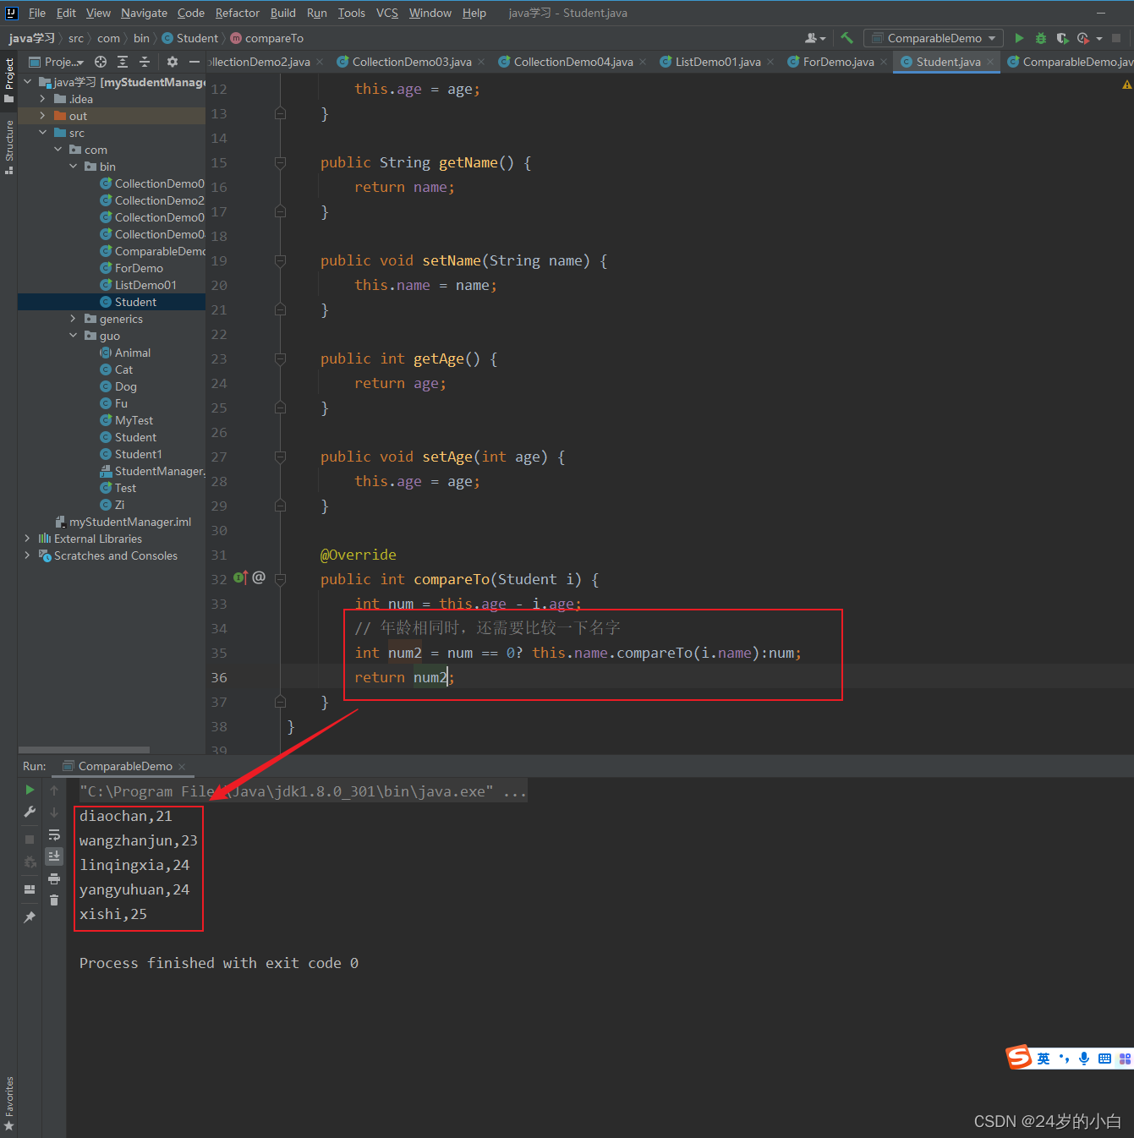Click the Restore Layout icon in the Run panel
Viewport: 1134px width, 1138px height.
tap(30, 889)
